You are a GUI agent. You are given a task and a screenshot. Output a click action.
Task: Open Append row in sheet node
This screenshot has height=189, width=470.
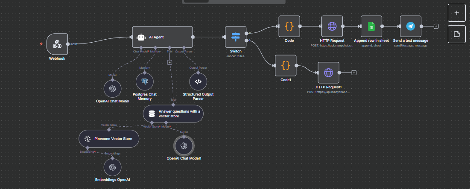click(x=371, y=26)
